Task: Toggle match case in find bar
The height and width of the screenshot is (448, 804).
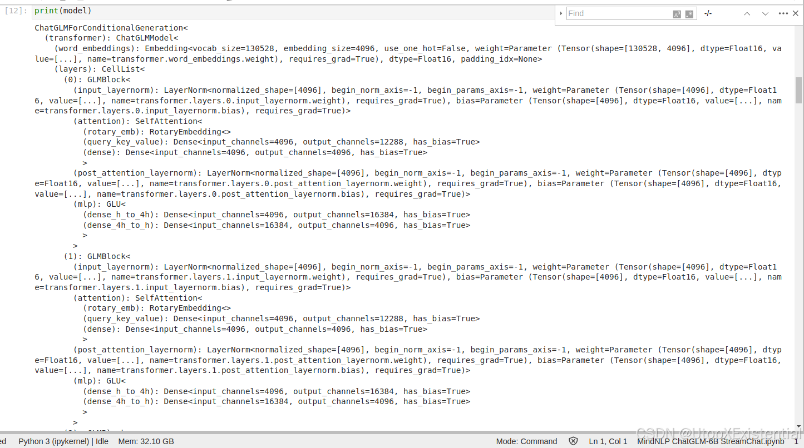Action: click(x=677, y=14)
